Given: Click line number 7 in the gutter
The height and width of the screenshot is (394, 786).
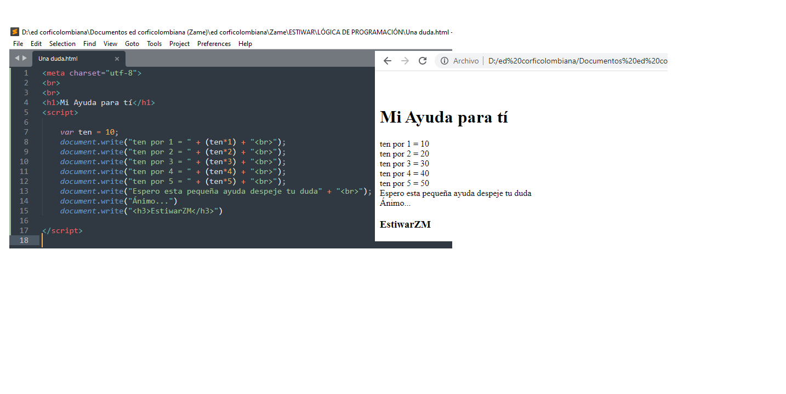Looking at the screenshot, I should point(26,132).
